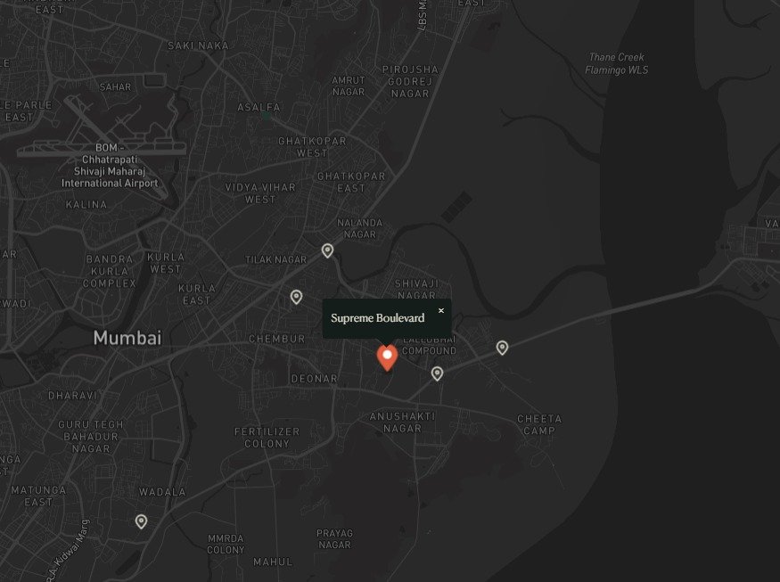
Task: Dismiss the Supreme Boulevard info popup
Action: pyautogui.click(x=441, y=310)
